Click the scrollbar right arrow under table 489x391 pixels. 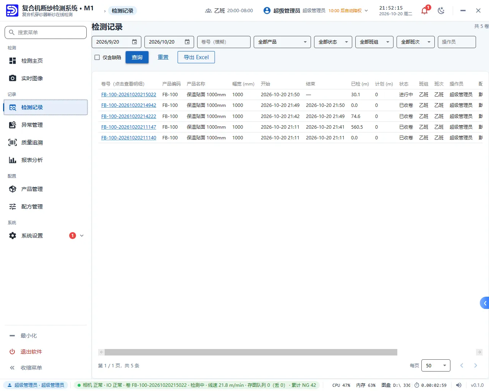[x=479, y=352]
